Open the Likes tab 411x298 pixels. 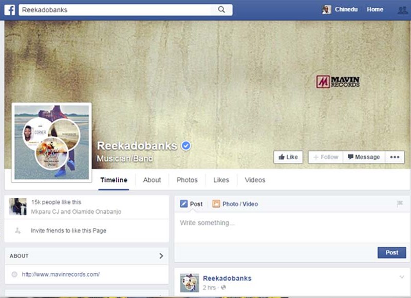pos(221,180)
